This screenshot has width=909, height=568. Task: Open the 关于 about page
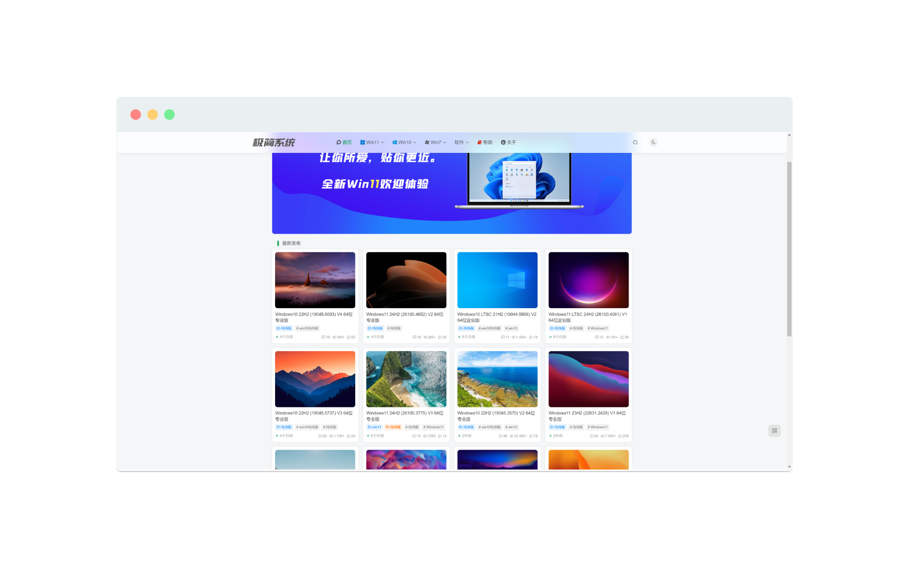(x=508, y=142)
